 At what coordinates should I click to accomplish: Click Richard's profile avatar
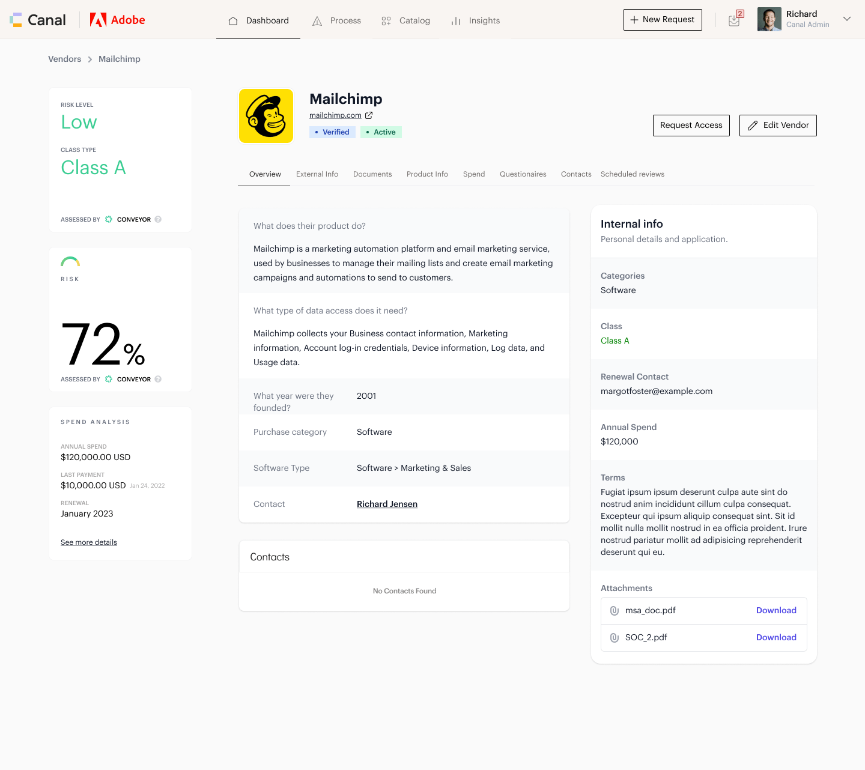tap(769, 19)
